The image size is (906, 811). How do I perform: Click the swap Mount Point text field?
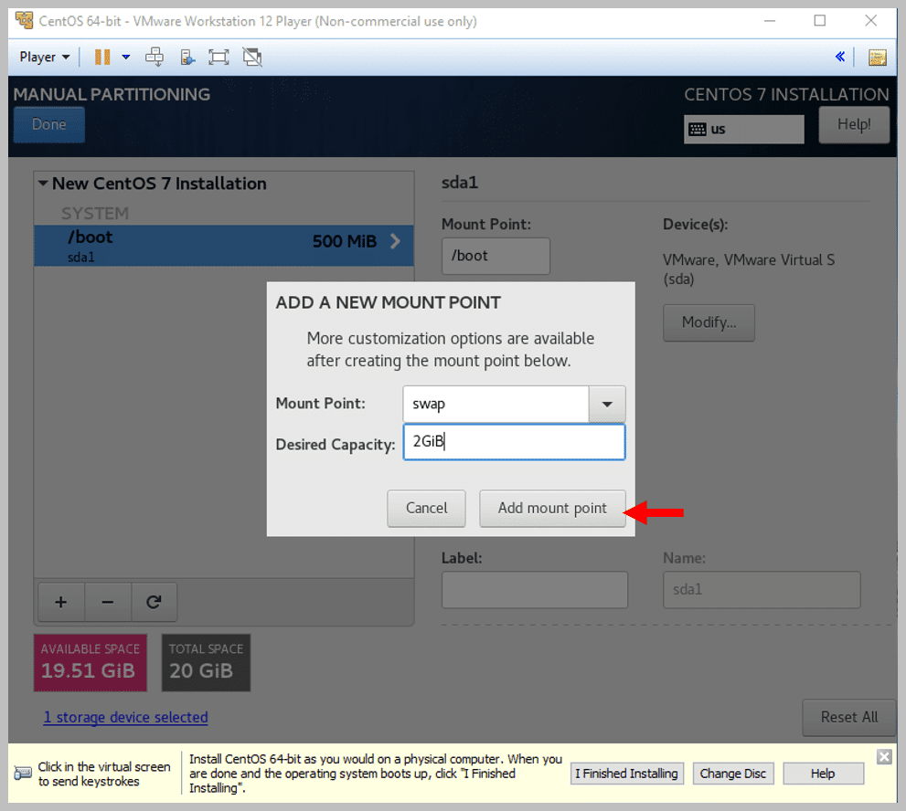[x=496, y=404]
